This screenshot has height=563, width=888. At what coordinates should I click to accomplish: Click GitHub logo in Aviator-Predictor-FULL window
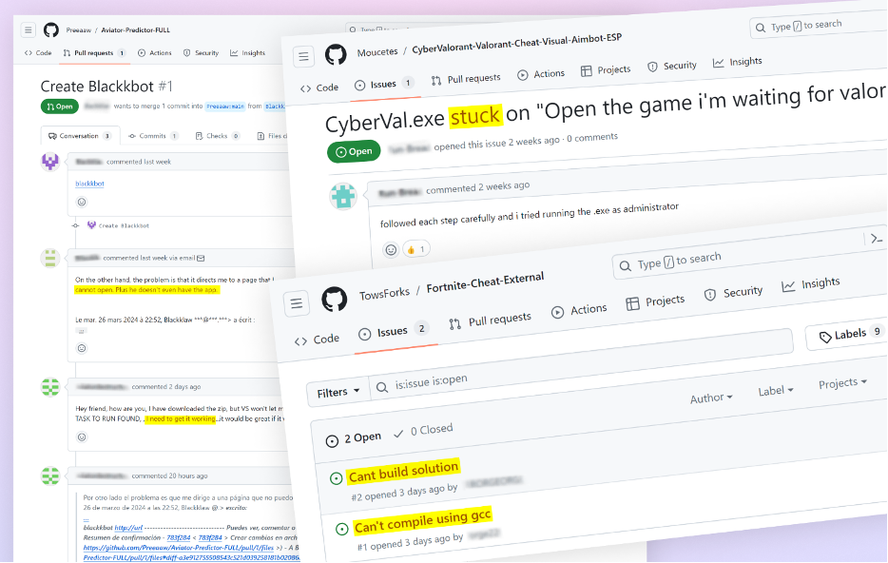click(51, 29)
